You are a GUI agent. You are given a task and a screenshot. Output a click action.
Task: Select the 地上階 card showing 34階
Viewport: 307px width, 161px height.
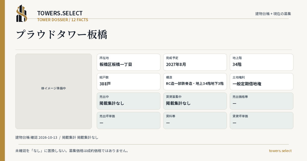point(261,62)
